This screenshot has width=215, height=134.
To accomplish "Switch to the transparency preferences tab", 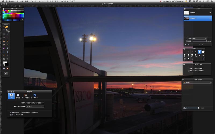I will point(18,96).
